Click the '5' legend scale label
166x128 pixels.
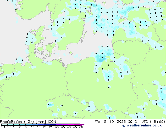pyautogui.click(x=26, y=127)
